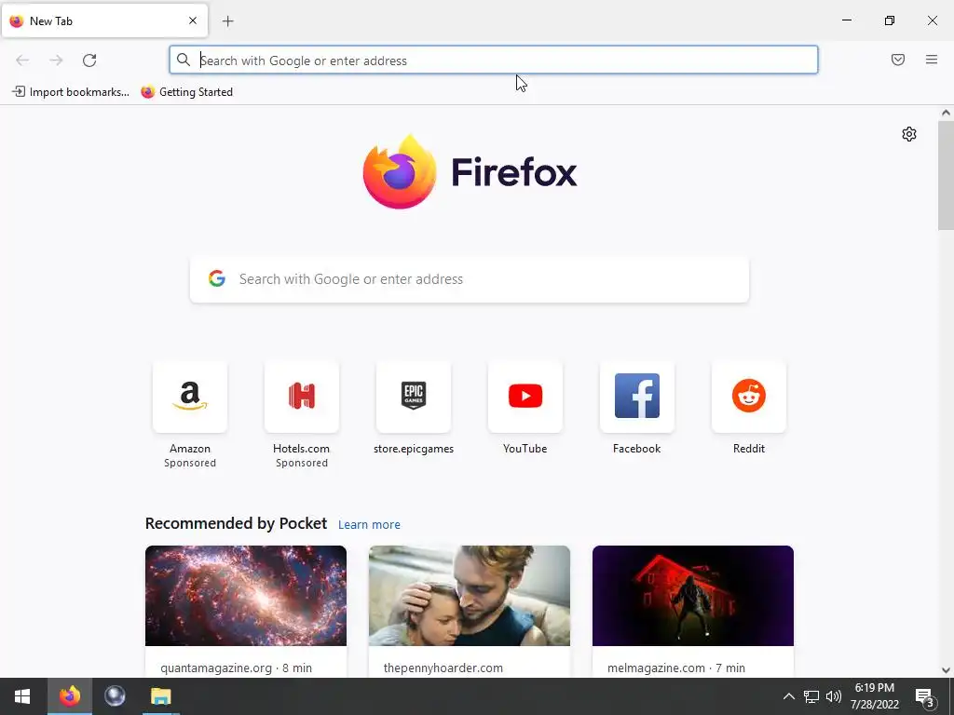
Task: Click the address bar search field
Action: tap(494, 61)
